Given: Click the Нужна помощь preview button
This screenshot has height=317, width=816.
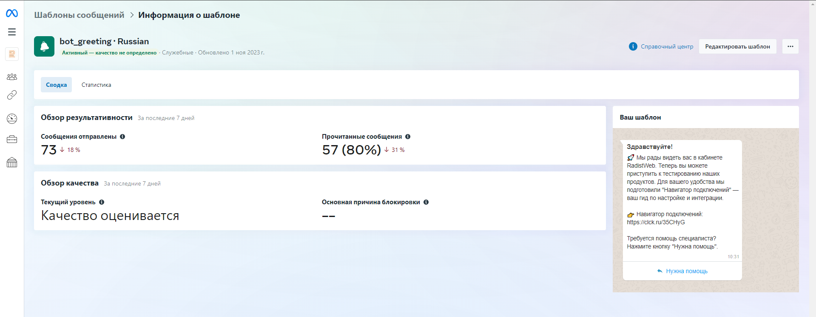Looking at the screenshot, I should coord(682,271).
